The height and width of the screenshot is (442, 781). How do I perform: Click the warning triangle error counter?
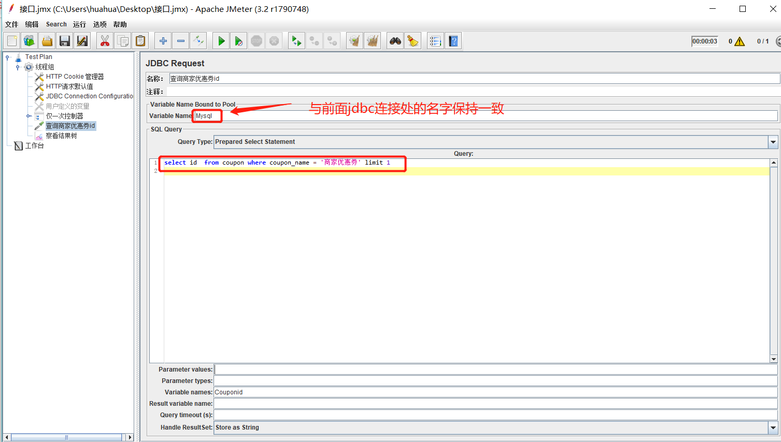tap(740, 41)
